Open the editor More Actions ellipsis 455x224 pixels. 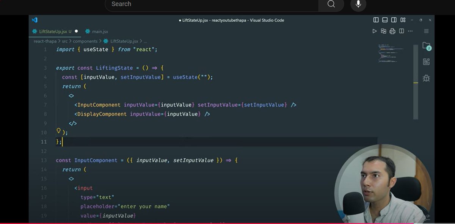(x=410, y=31)
